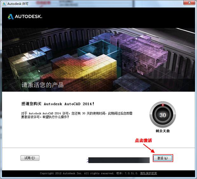Click the 激活(A) activate button

coord(163,158)
